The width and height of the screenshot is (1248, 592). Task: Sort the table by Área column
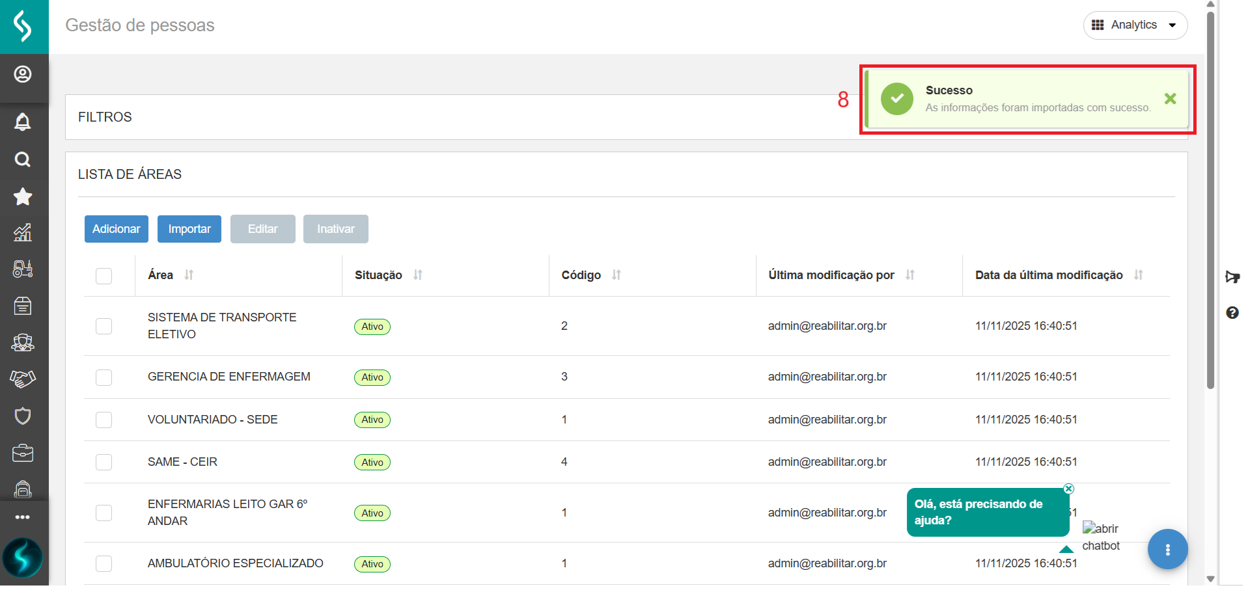coord(189,275)
